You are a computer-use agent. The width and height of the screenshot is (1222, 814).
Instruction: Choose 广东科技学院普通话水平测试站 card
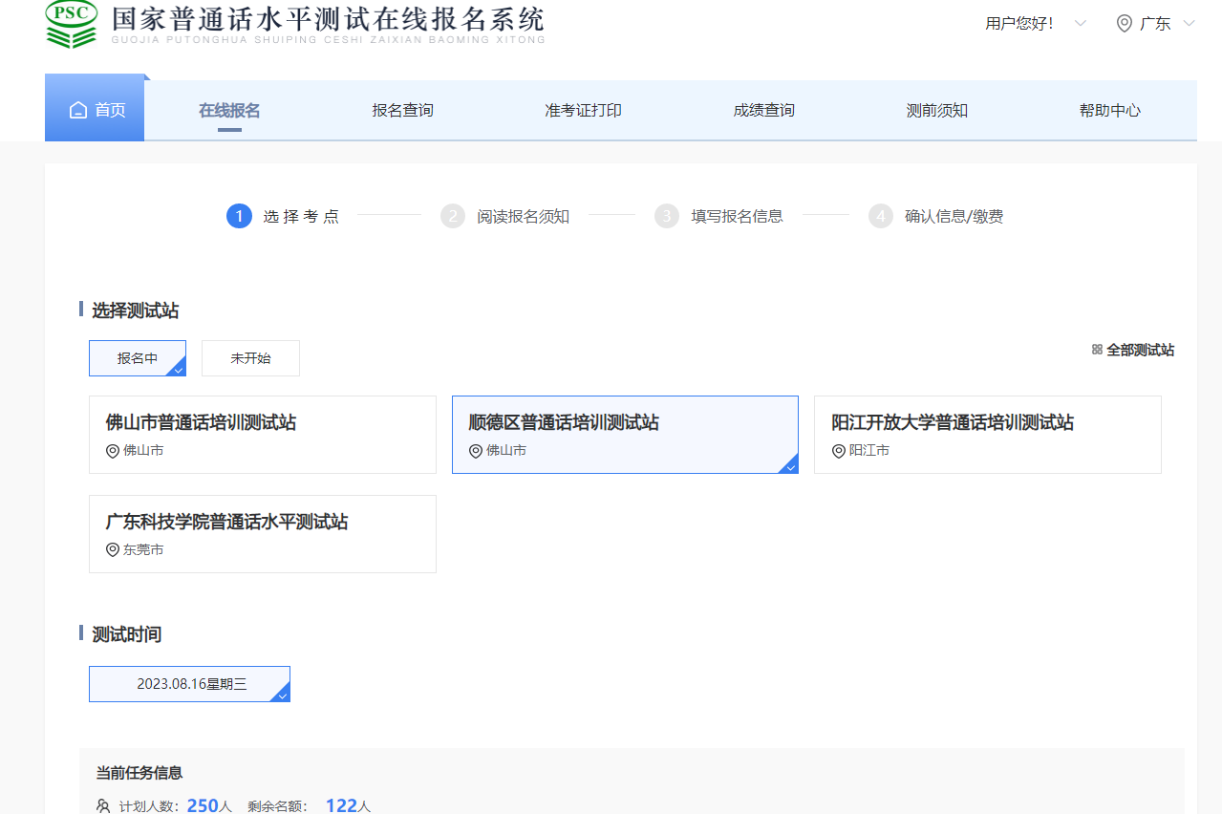click(x=262, y=533)
